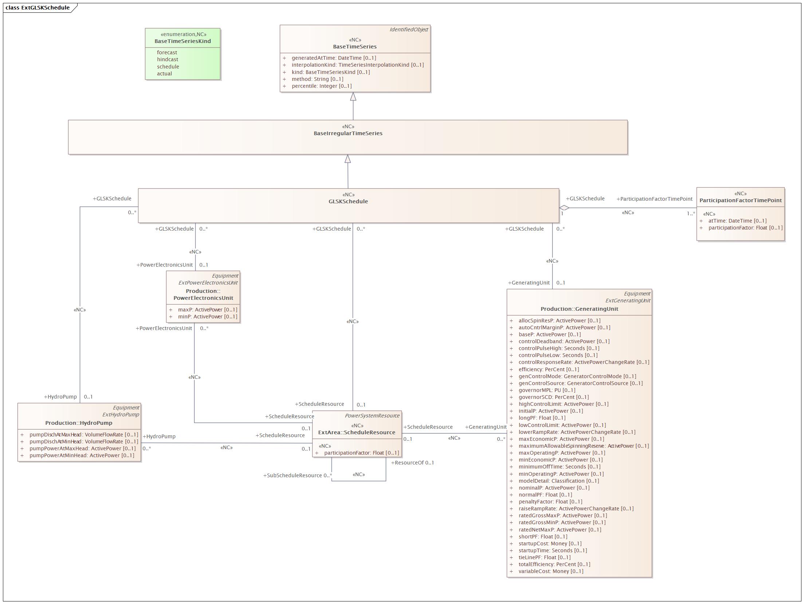Click the maximumAllowableSpinningReserve attribute

(x=584, y=446)
